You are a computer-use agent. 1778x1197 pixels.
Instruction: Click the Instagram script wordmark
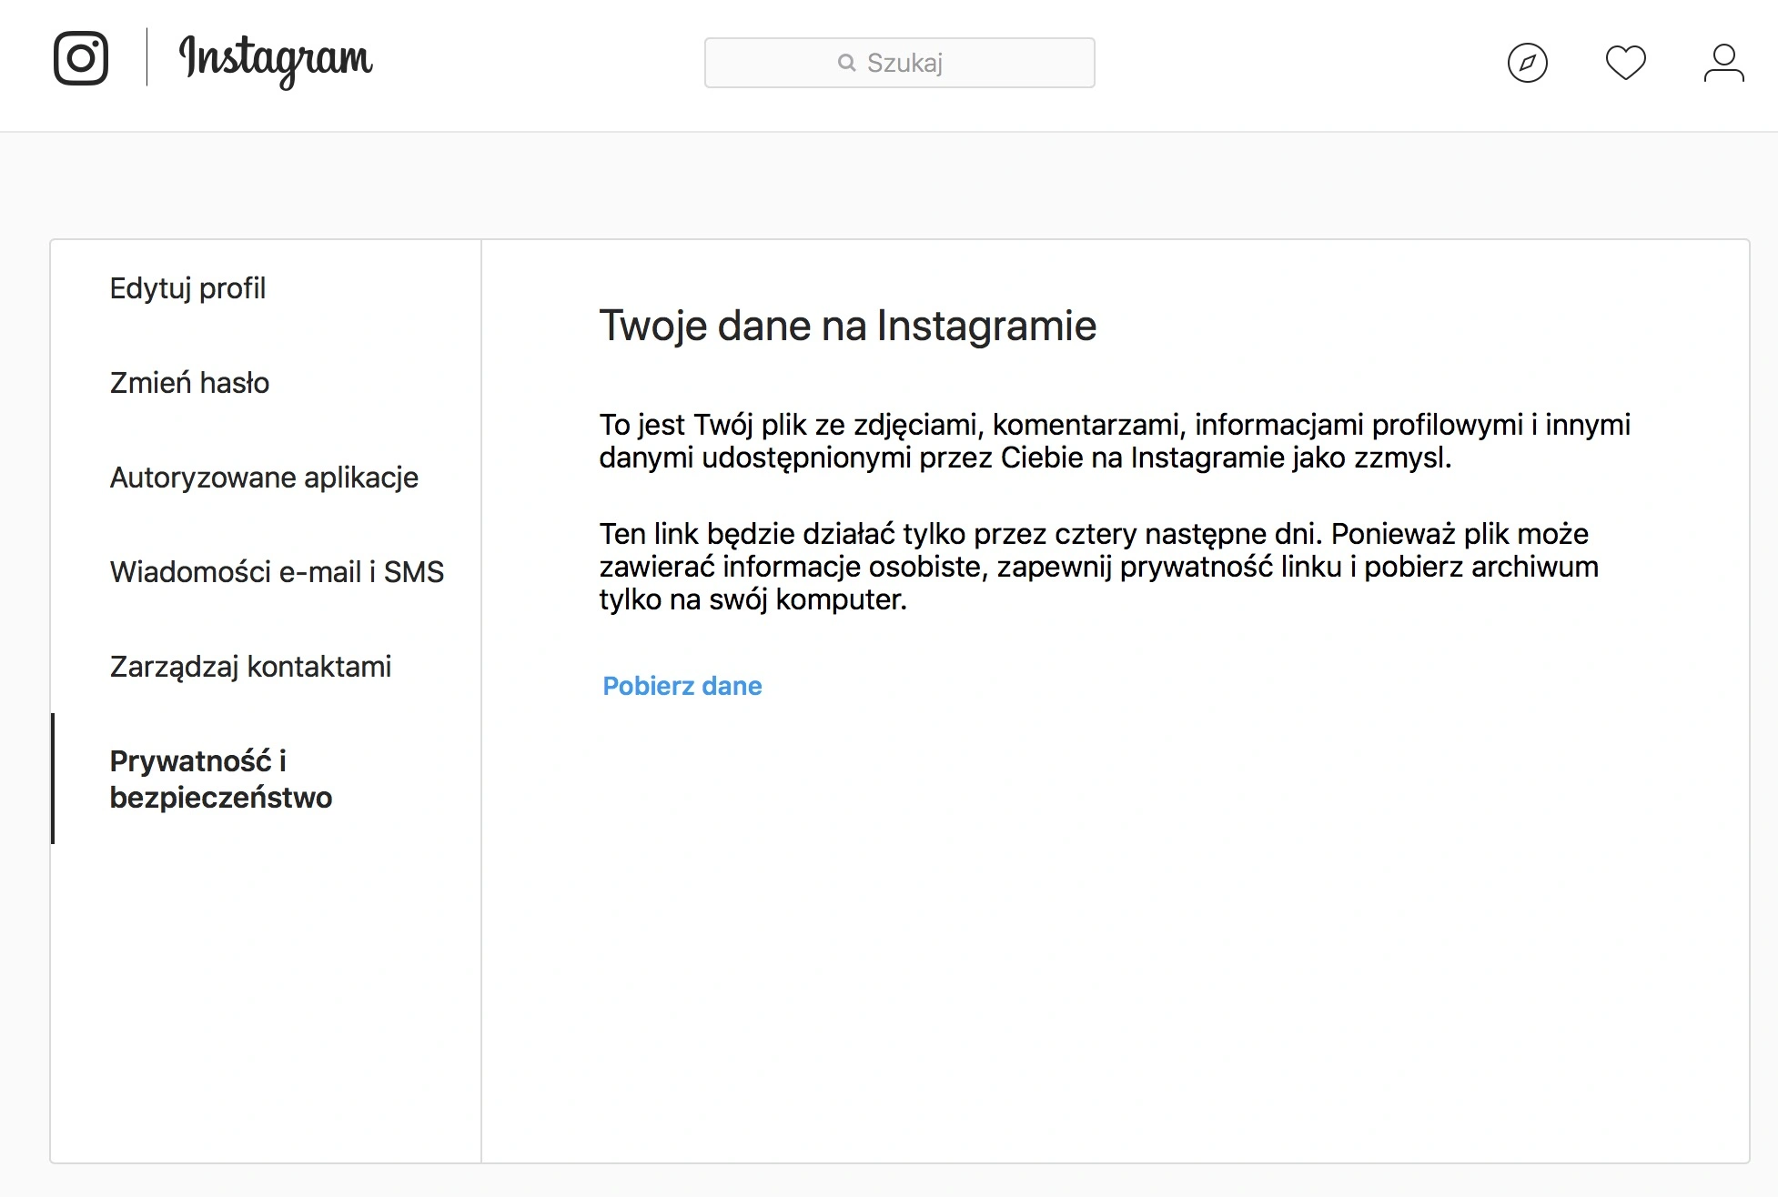click(x=276, y=61)
